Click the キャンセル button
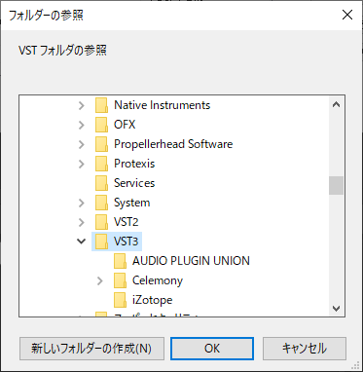The image size is (363, 372). pyautogui.click(x=305, y=349)
